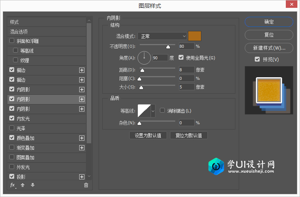Toggle 使用全局光 checkbox
This screenshot has height=197, width=300.
181,57
